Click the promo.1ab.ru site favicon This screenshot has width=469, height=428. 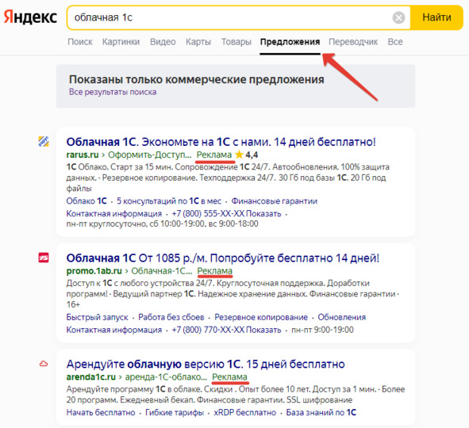(44, 258)
